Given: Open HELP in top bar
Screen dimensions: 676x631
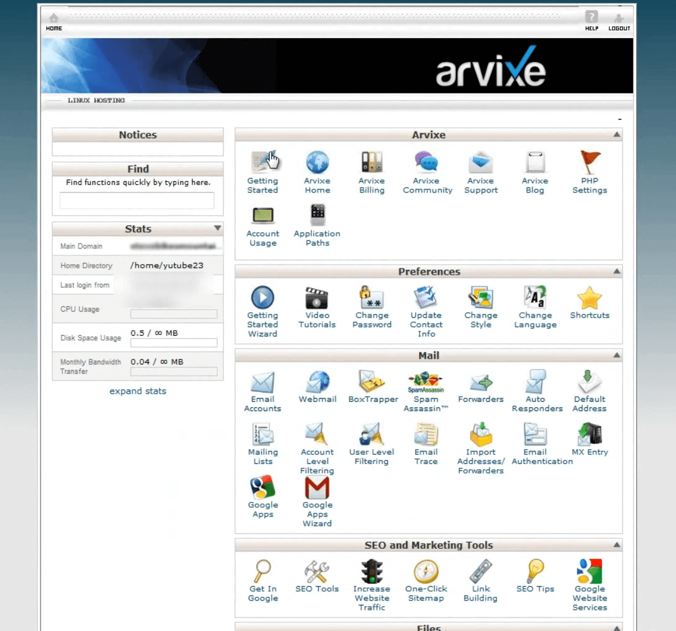Looking at the screenshot, I should (591, 21).
